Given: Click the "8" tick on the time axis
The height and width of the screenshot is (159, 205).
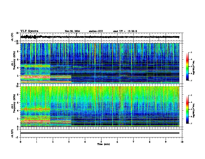Looking at the screenshot, I should point(150,142).
